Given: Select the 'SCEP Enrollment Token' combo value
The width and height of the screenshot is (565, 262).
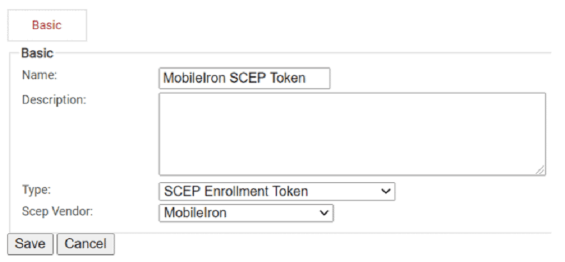Looking at the screenshot, I should pyautogui.click(x=236, y=192).
